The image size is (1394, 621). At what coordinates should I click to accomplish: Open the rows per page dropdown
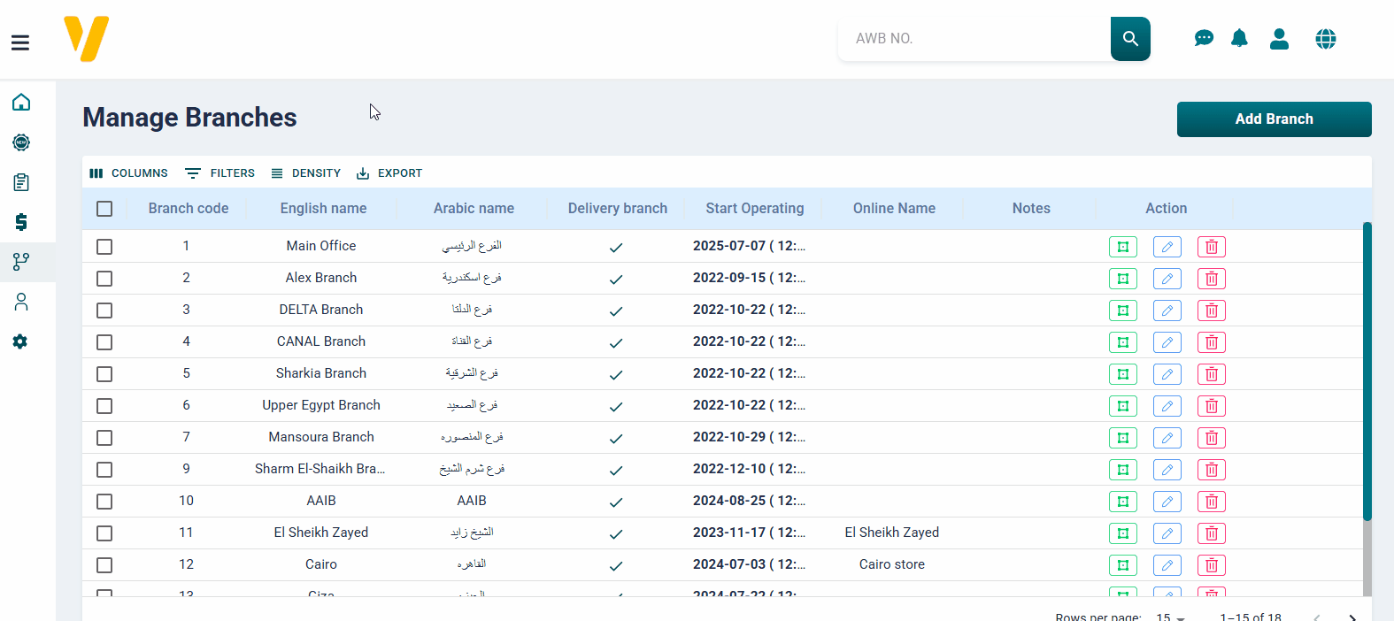[x=1170, y=616]
